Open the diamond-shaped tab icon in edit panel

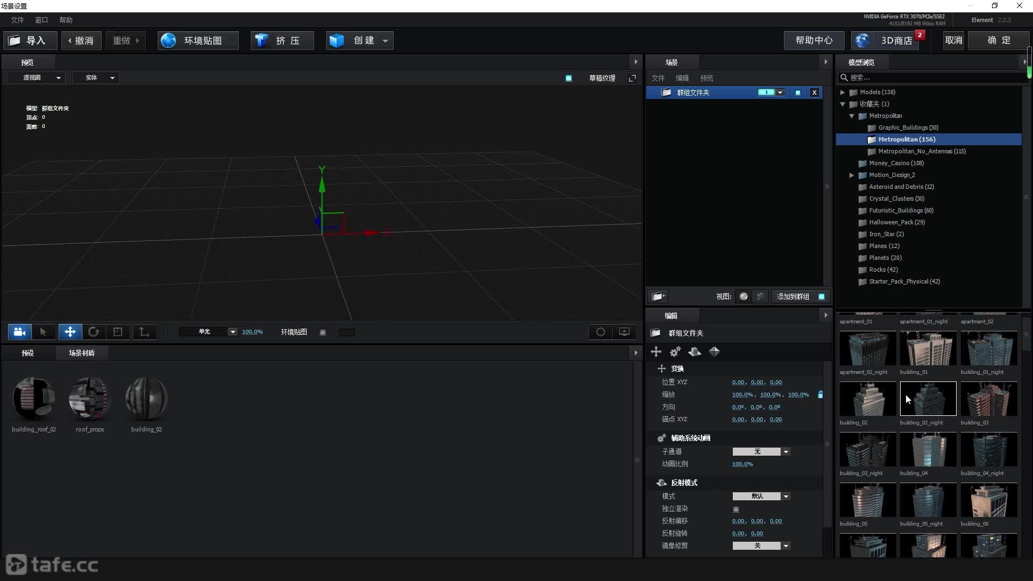coord(714,352)
